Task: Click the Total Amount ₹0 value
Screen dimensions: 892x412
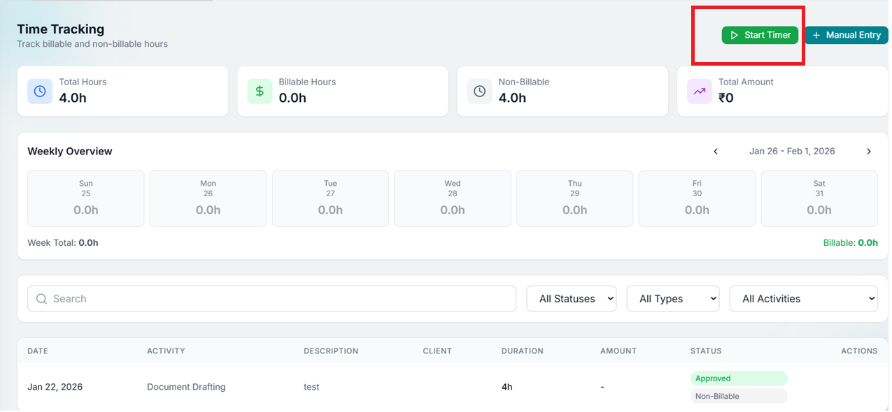Action: tap(726, 98)
